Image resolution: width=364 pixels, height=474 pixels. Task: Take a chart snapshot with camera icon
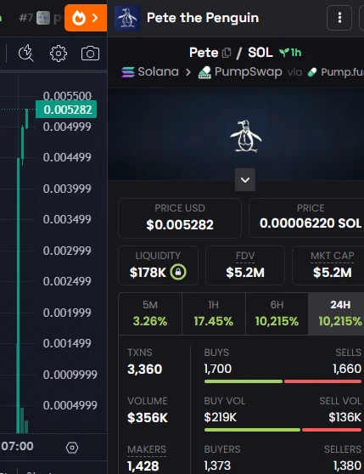[90, 54]
